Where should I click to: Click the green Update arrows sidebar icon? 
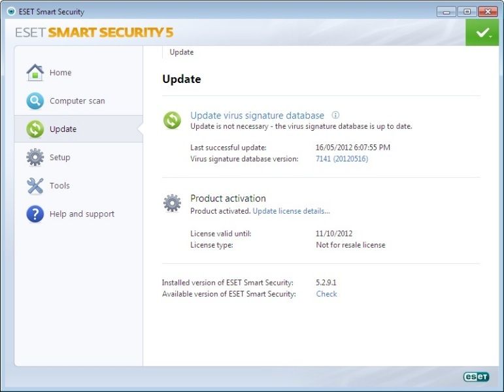click(x=35, y=129)
